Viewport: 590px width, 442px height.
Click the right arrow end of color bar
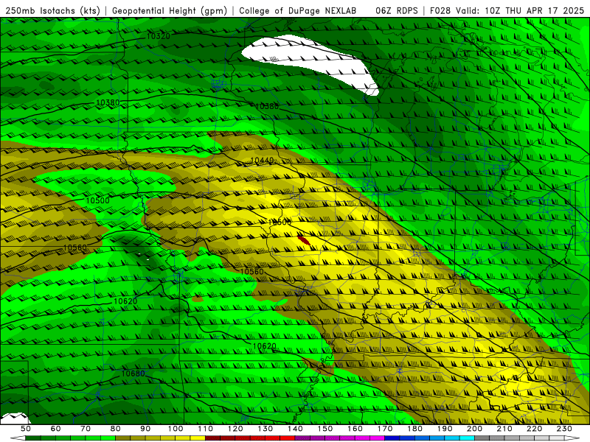coord(572,438)
